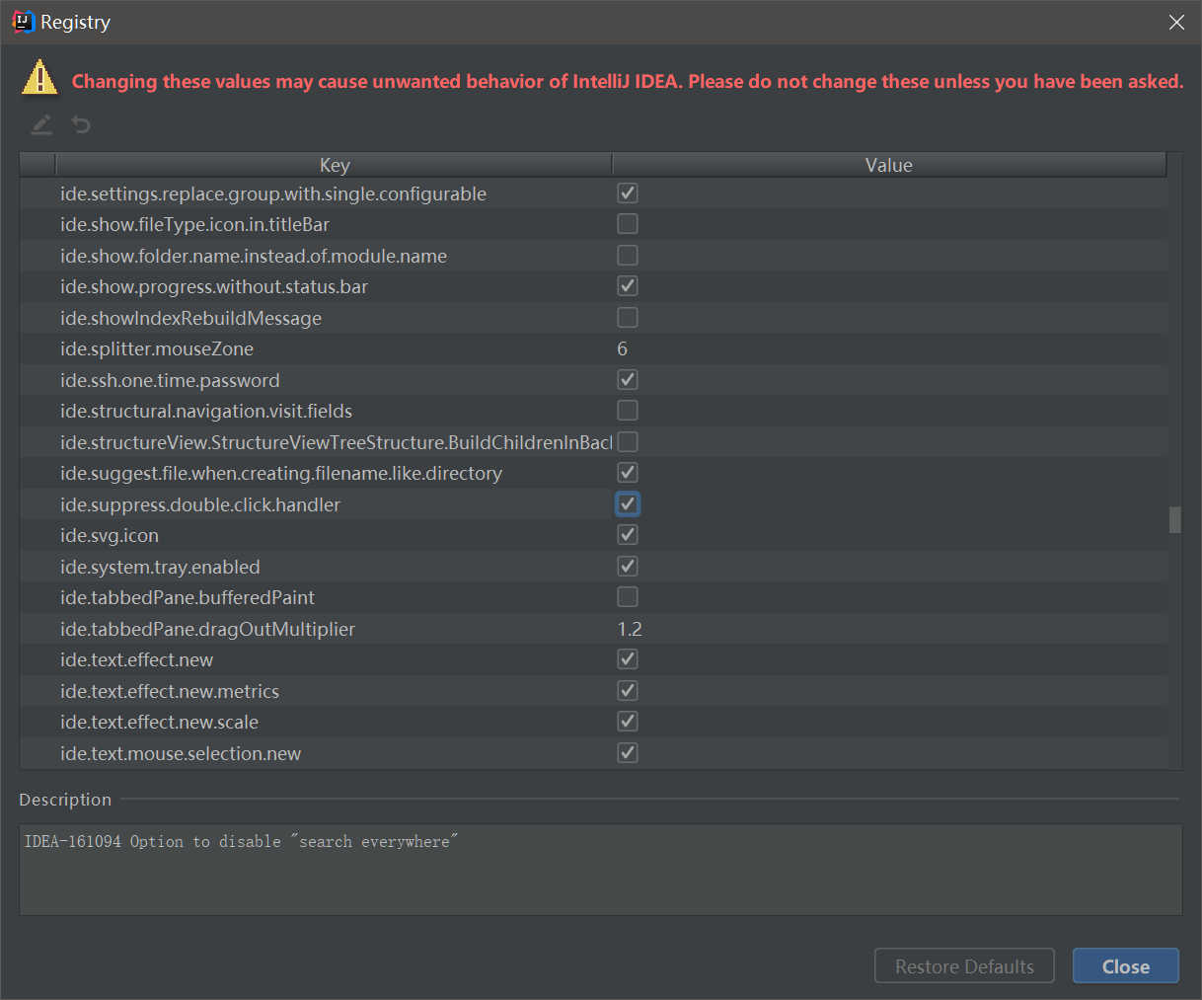Enable ide.show.fileType.icon.in.titleBar checkbox
The width and height of the screenshot is (1202, 1000).
[628, 224]
